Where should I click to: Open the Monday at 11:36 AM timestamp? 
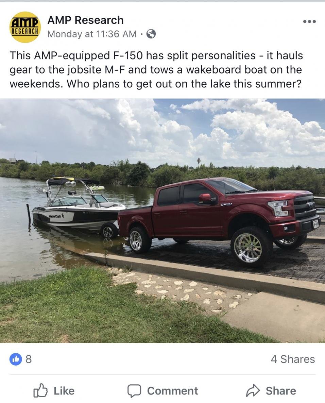coord(92,34)
